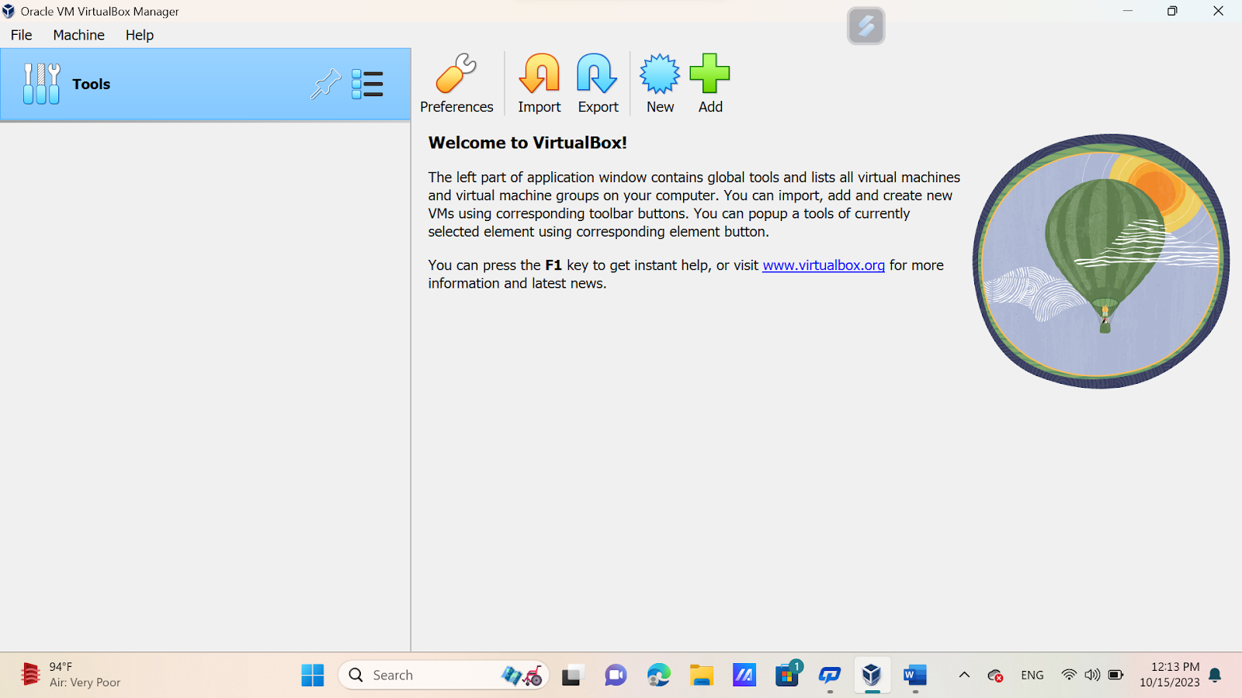This screenshot has width=1242, height=698.
Task: Open Wi-Fi network settings in tray
Action: point(1069,676)
